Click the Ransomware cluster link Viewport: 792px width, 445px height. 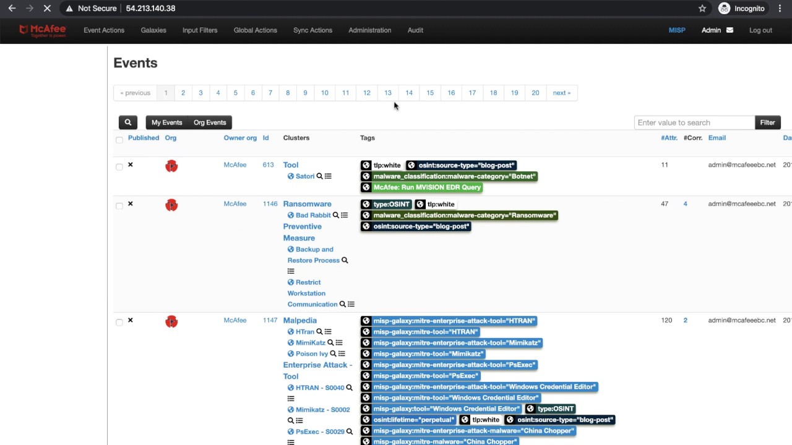307,204
